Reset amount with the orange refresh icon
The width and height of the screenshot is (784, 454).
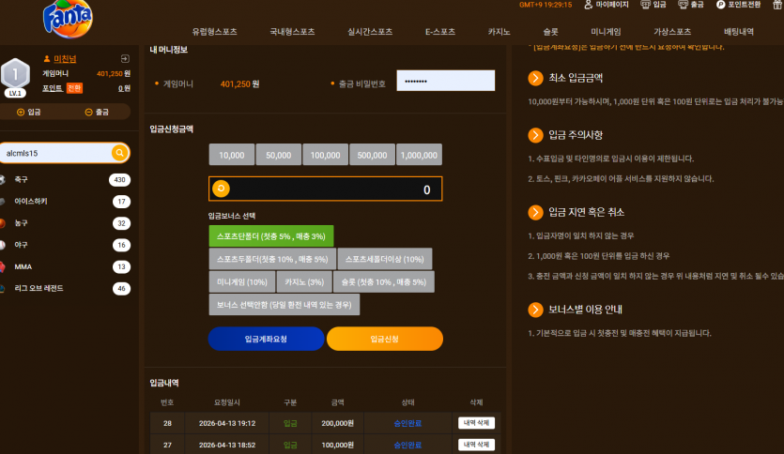click(221, 189)
